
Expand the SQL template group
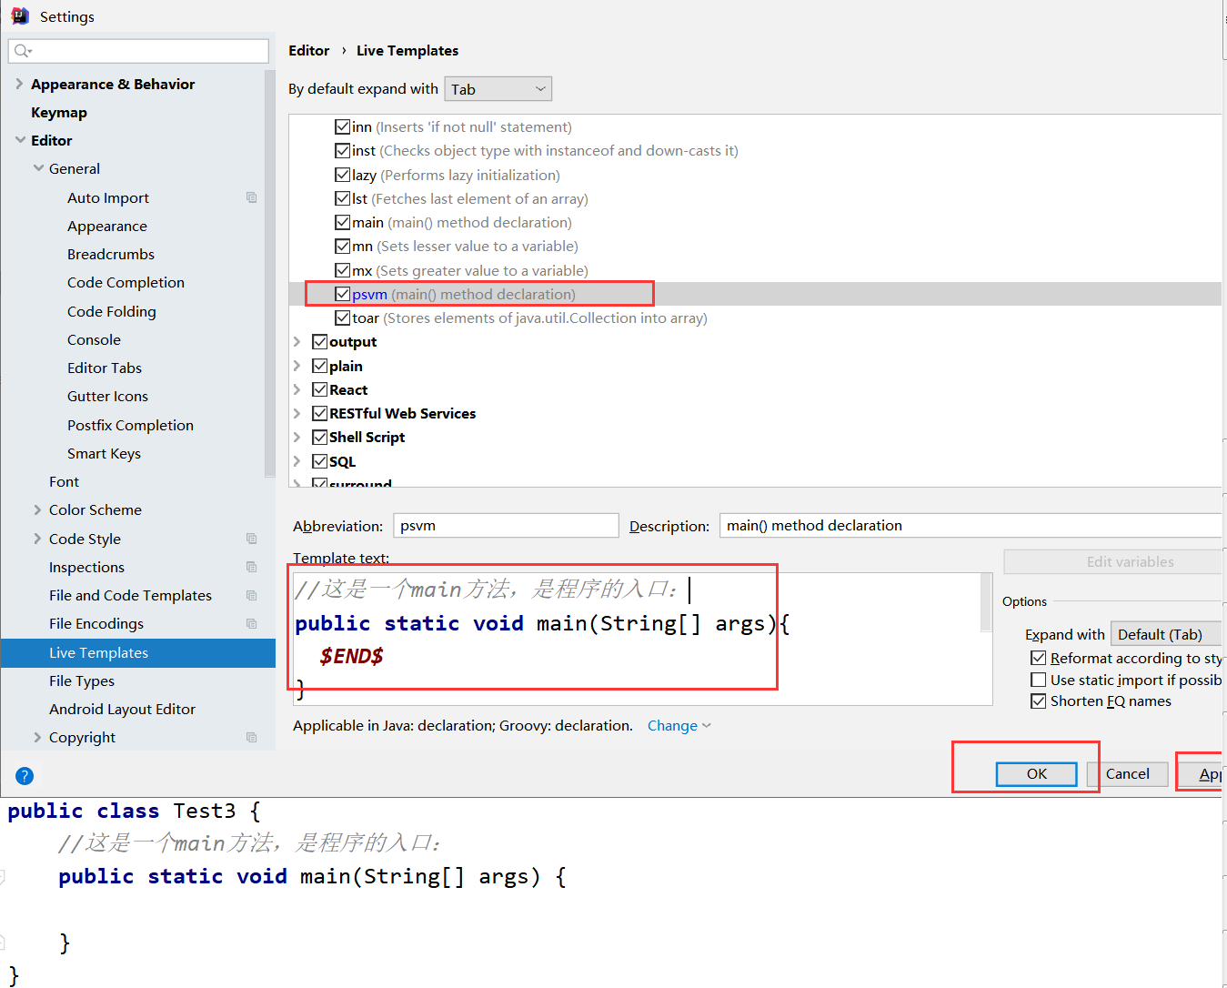click(297, 461)
